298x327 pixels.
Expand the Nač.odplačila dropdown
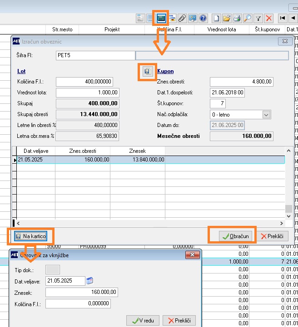coord(266,115)
